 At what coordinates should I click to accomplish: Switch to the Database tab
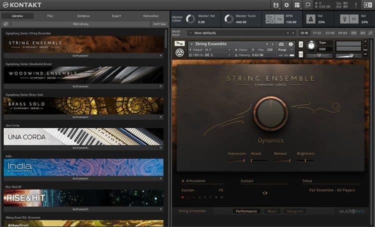pyautogui.click(x=83, y=16)
